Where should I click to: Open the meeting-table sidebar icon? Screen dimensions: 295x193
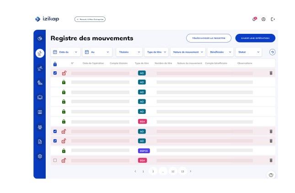(x=40, y=97)
